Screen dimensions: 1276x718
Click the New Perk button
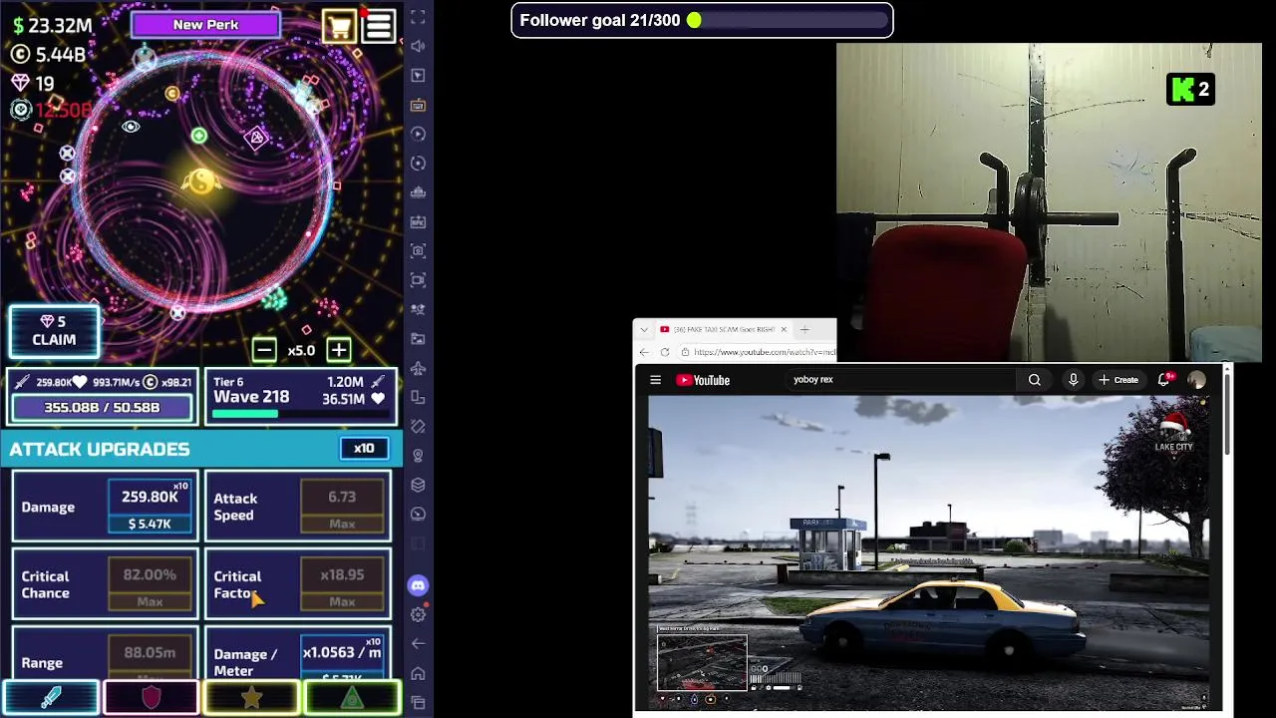click(205, 25)
